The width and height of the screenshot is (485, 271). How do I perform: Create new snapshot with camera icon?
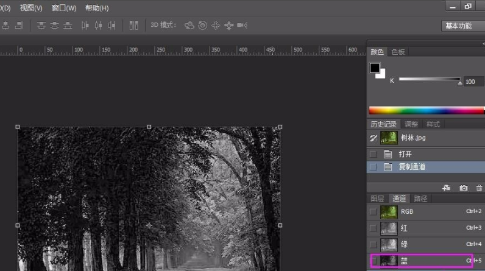(464, 188)
